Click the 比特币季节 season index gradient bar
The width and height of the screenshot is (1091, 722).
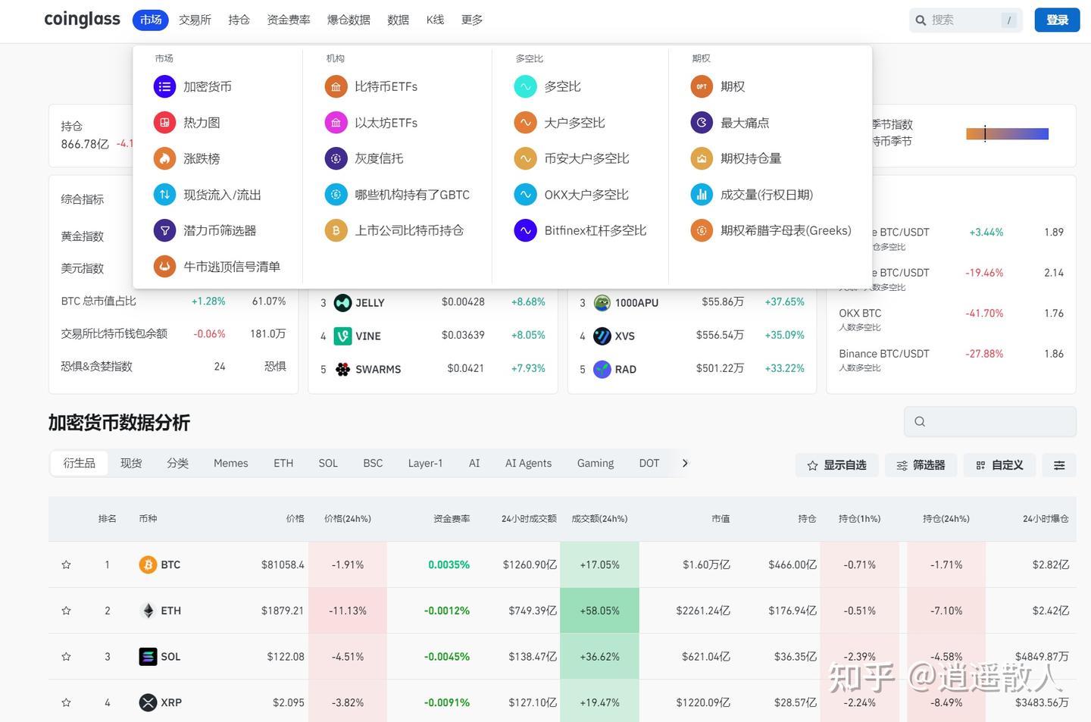click(1007, 133)
